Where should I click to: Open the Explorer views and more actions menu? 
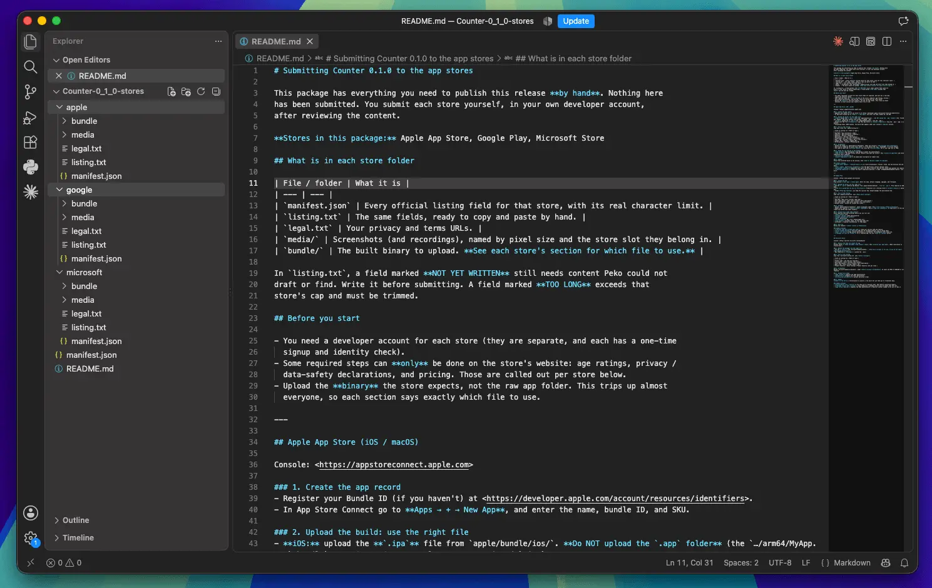tap(218, 41)
